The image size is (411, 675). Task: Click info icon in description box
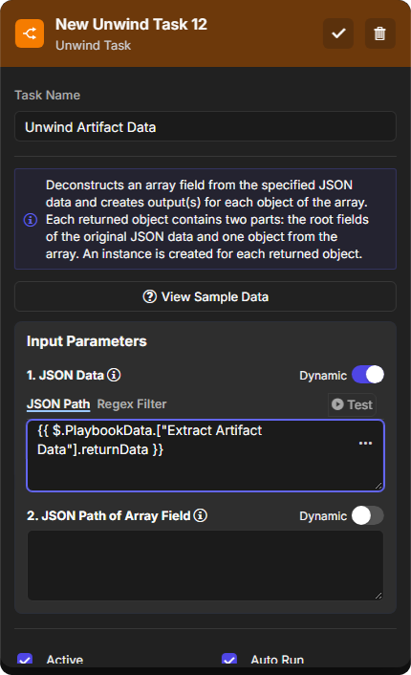tap(31, 220)
